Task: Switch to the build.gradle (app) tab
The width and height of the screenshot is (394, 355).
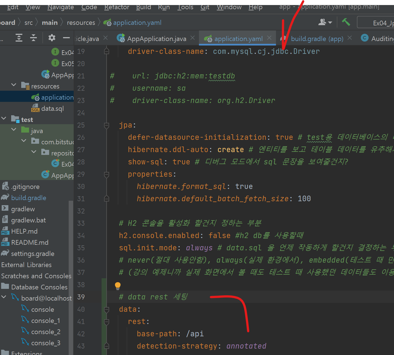Action: coord(317,39)
